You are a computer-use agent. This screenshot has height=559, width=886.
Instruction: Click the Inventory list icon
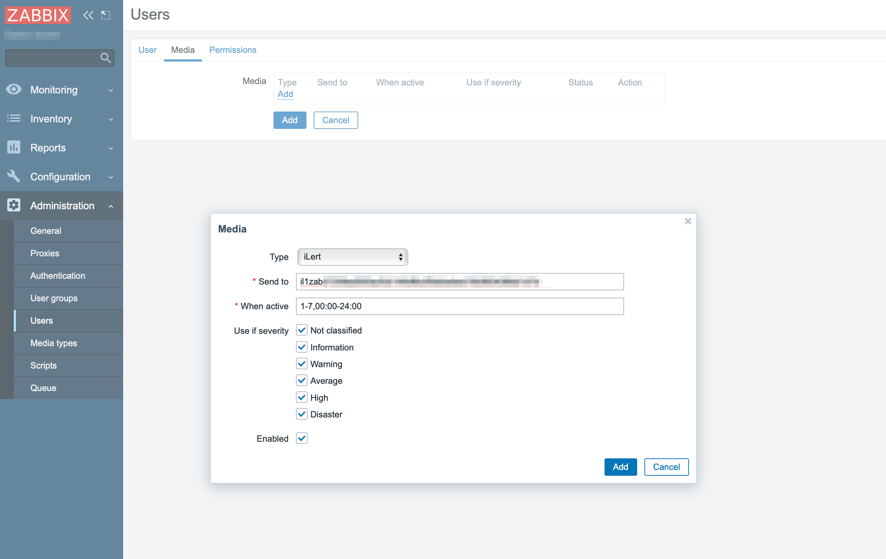tap(14, 118)
